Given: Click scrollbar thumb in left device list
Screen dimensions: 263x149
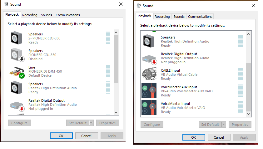Looking at the screenshot, I should [116, 59].
